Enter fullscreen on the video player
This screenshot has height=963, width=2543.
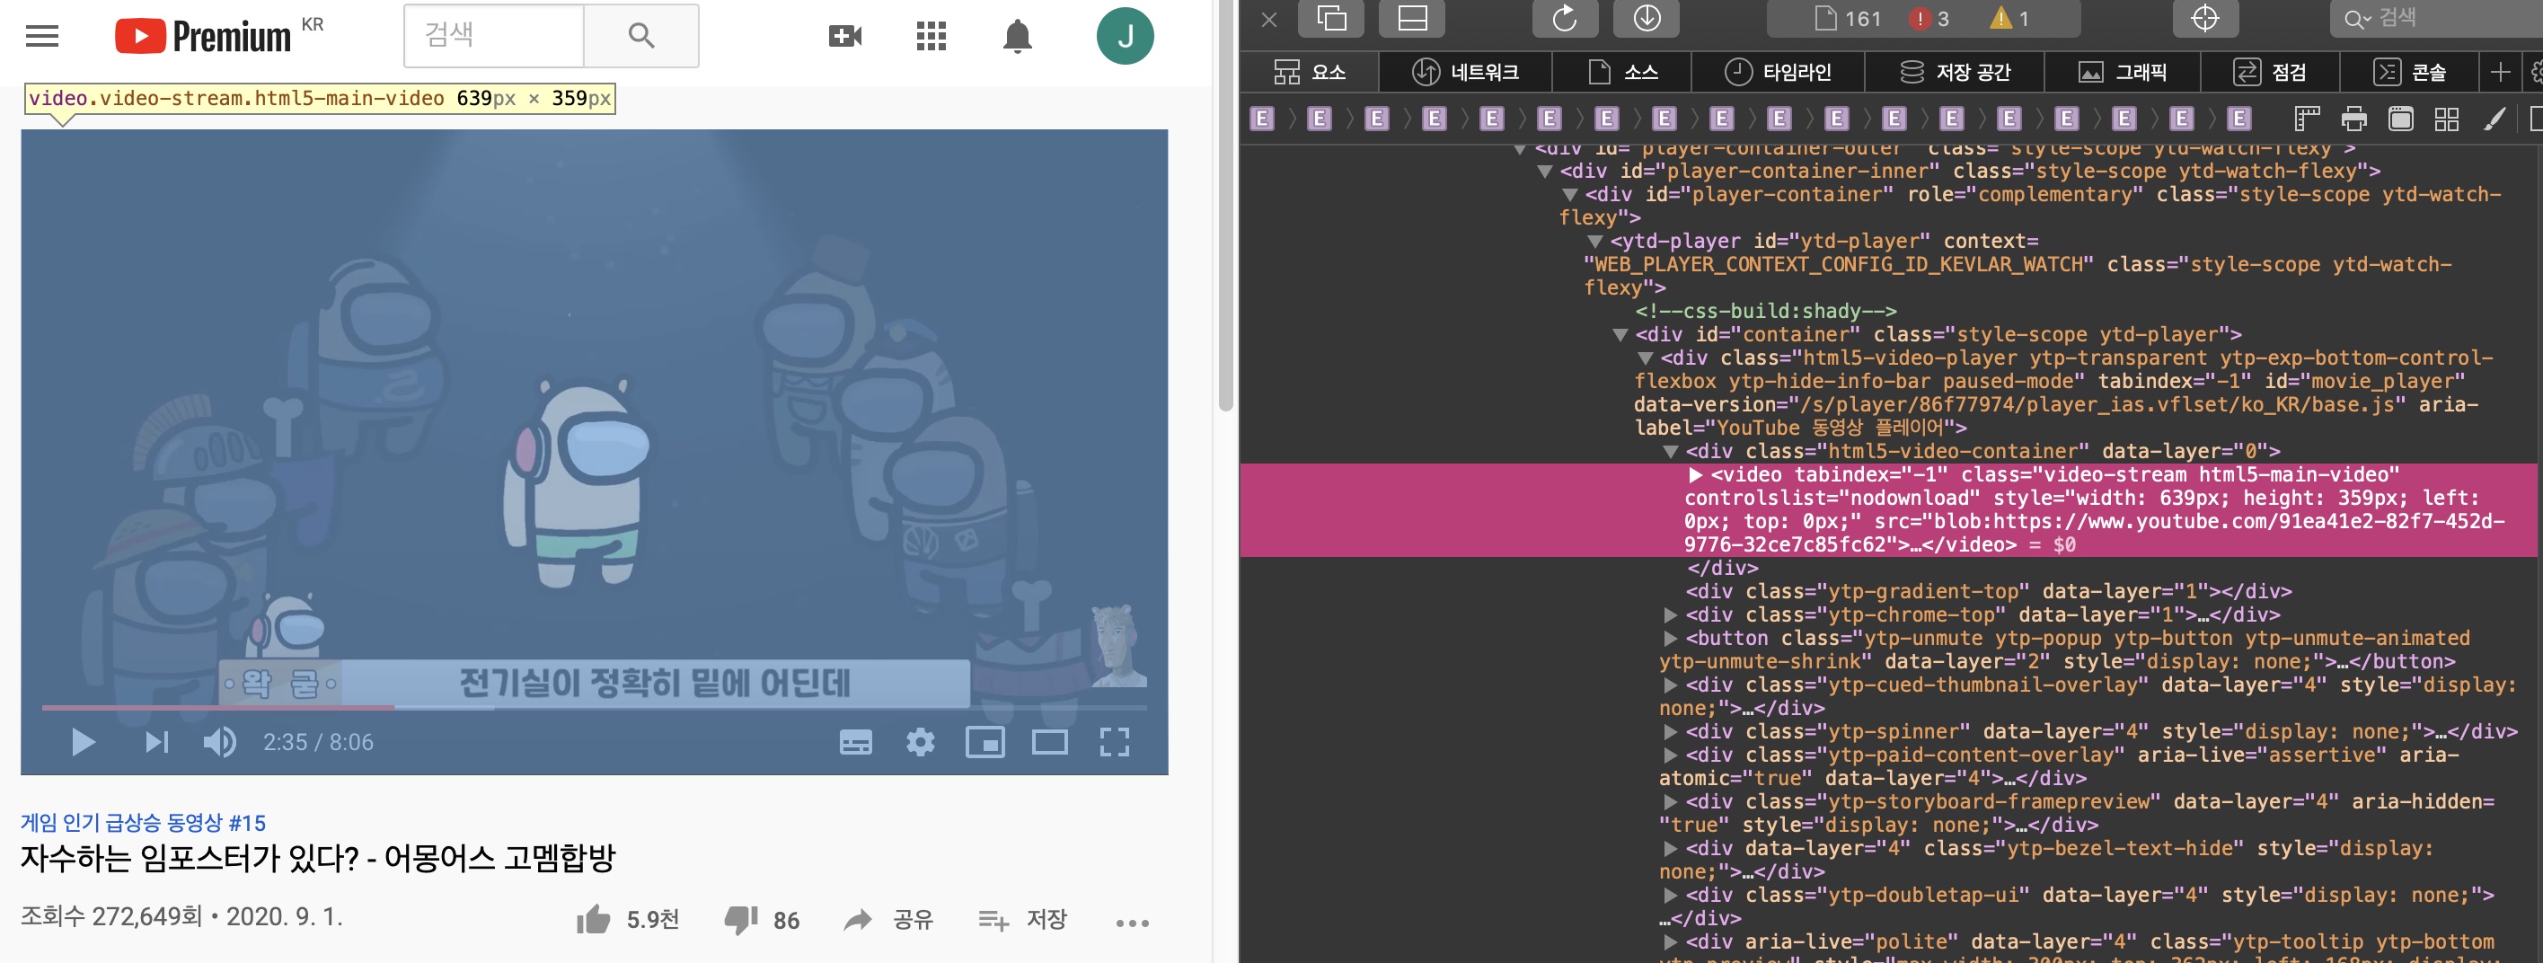coord(1115,742)
